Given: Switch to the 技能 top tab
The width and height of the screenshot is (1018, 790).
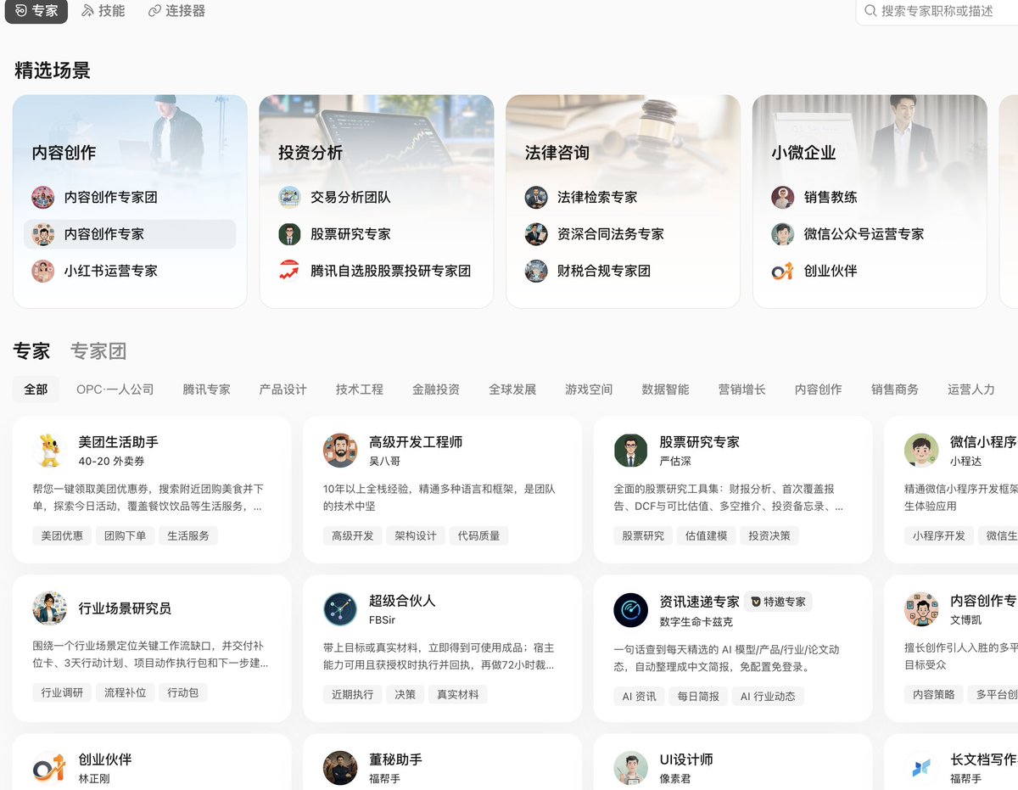Looking at the screenshot, I should pyautogui.click(x=103, y=11).
